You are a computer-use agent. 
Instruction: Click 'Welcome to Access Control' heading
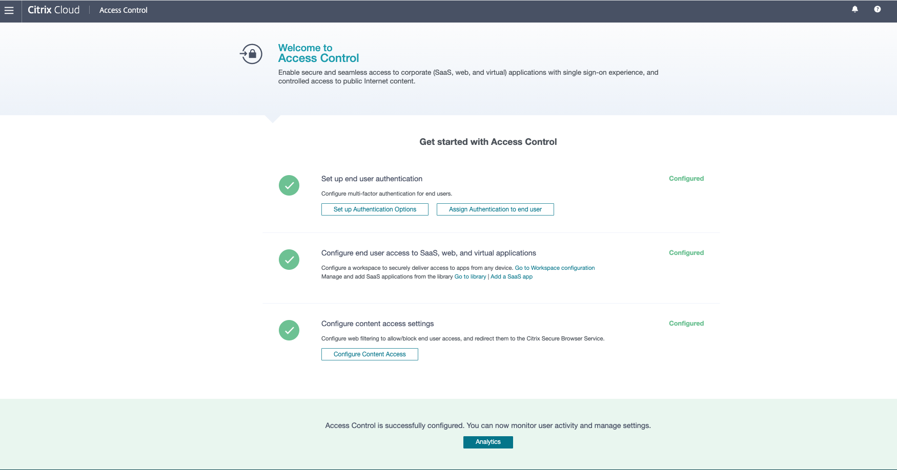[x=318, y=53]
